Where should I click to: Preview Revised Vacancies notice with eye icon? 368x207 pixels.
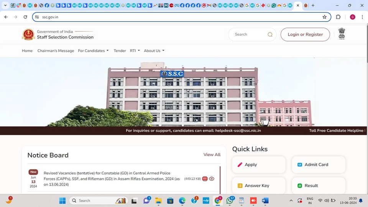212,179
